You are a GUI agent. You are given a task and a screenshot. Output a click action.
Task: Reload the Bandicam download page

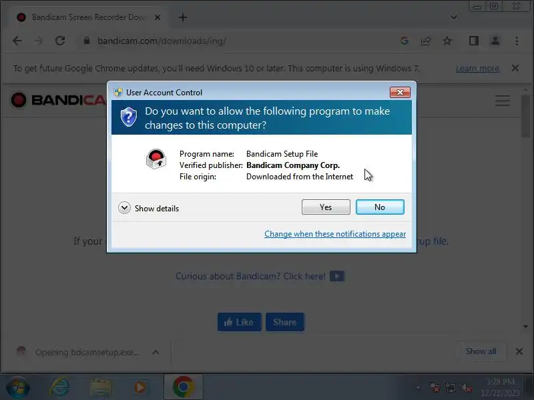(x=60, y=41)
